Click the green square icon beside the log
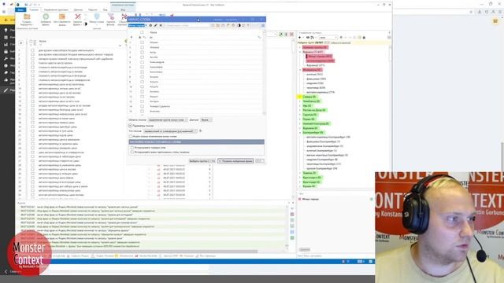 292,237
